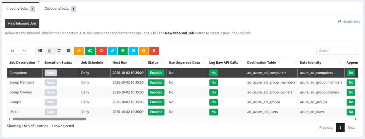Sort by Job Description column header
The width and height of the screenshot is (365, 139).
tap(22, 62)
